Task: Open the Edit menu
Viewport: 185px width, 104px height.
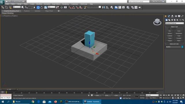Action: pyautogui.click(x=8, y=4)
